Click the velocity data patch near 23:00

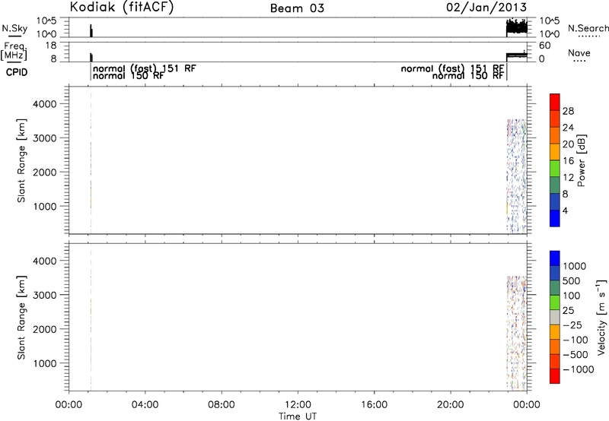click(517, 334)
